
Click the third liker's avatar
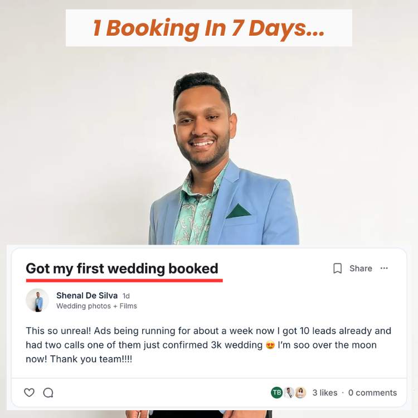click(x=300, y=392)
